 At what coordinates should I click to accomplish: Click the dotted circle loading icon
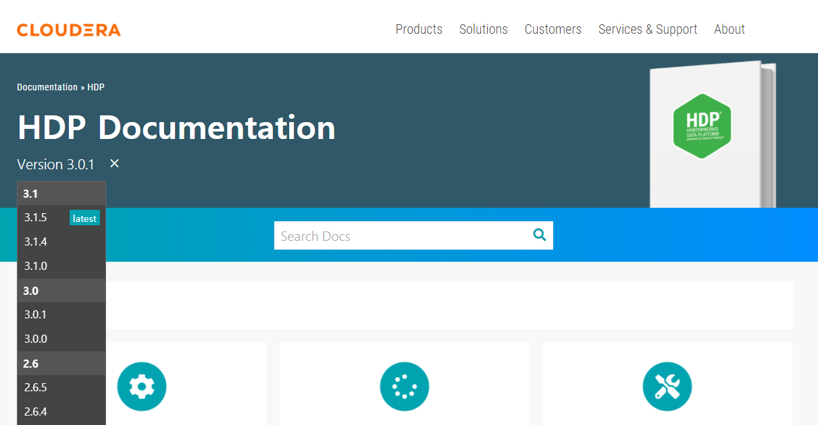[405, 387]
